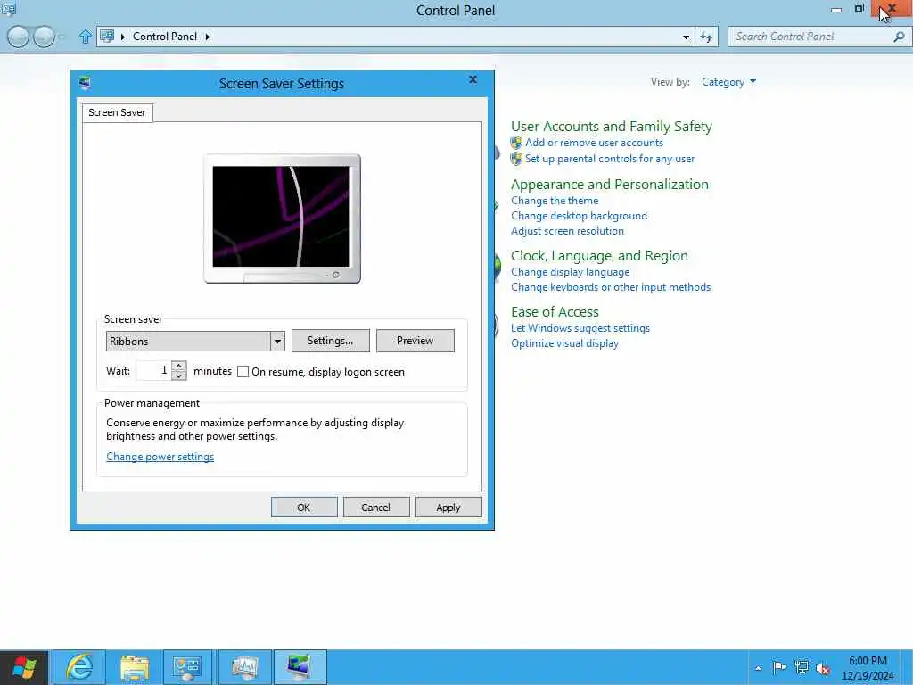Click Change keyboards or other input methods
The width and height of the screenshot is (913, 685).
(x=611, y=287)
